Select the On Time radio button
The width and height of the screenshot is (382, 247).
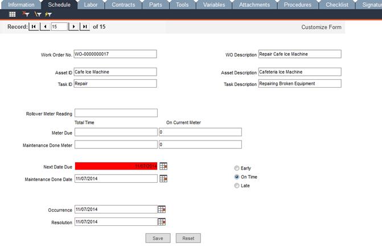tap(237, 177)
